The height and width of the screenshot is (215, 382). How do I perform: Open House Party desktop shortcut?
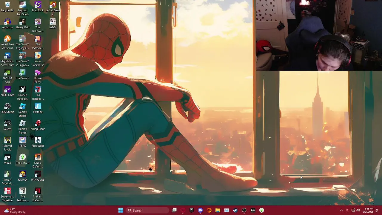click(38, 76)
